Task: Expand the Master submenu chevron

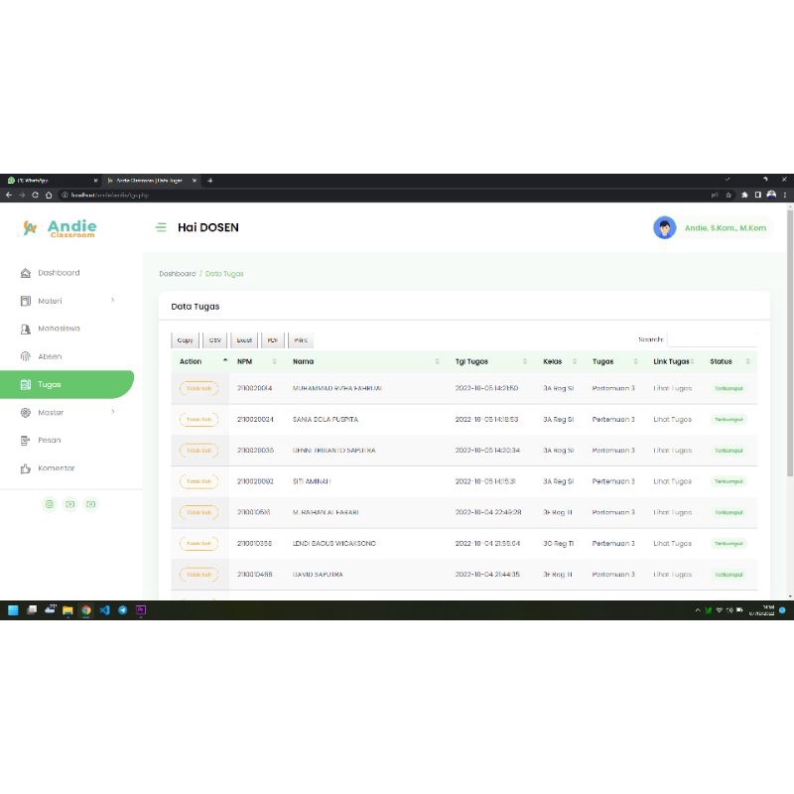Action: coord(112,412)
